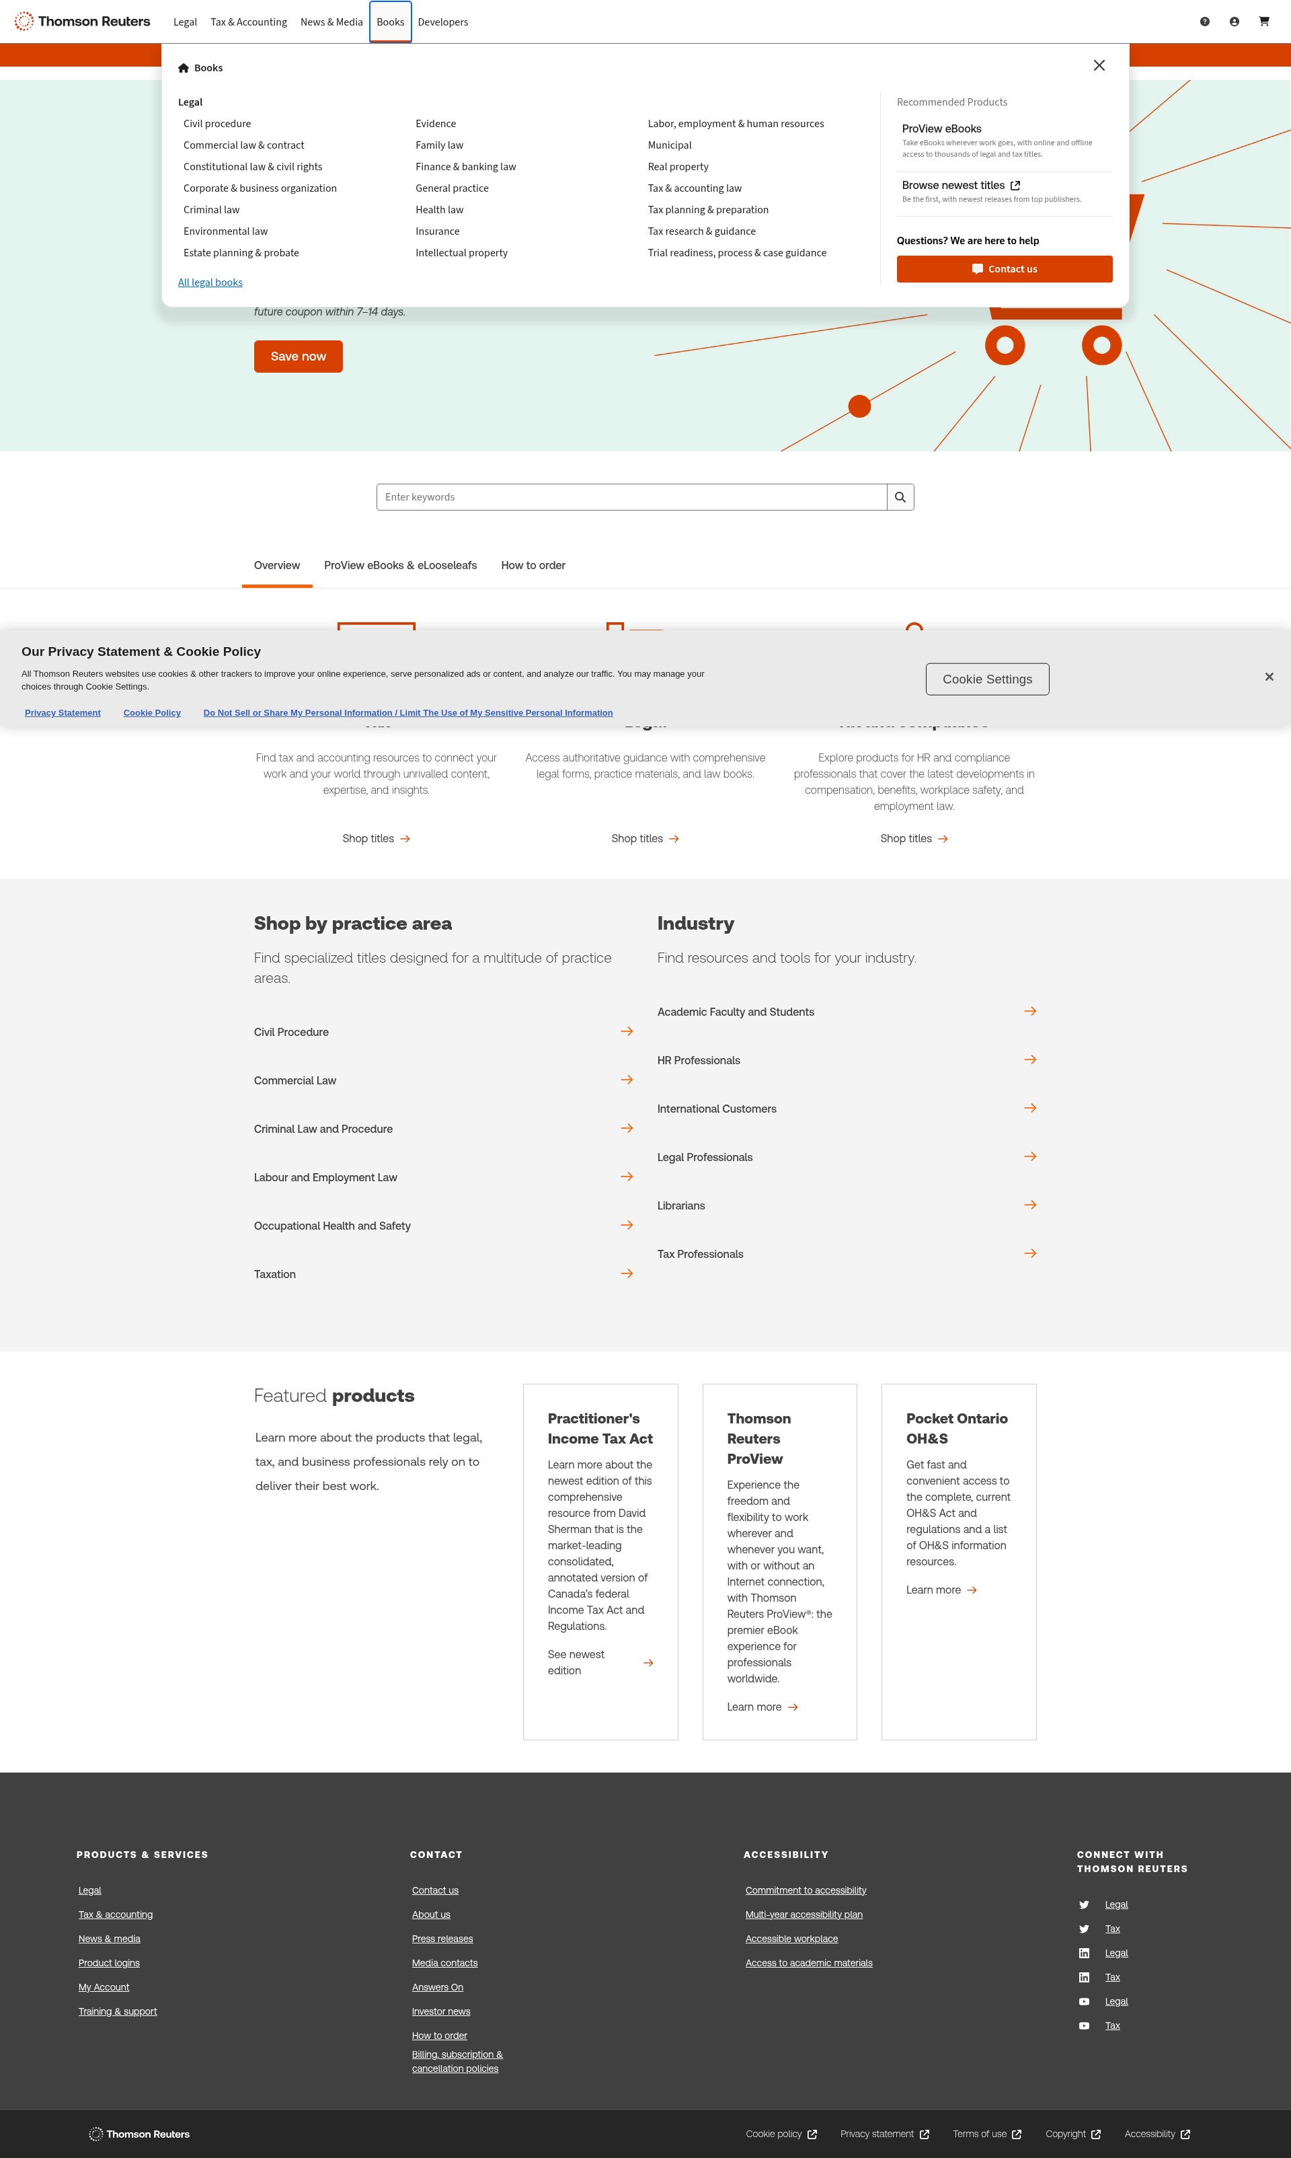Image resolution: width=1291 pixels, height=2158 pixels.
Task: Open footer Billing, subscription & cancellation policies
Action: point(458,2061)
